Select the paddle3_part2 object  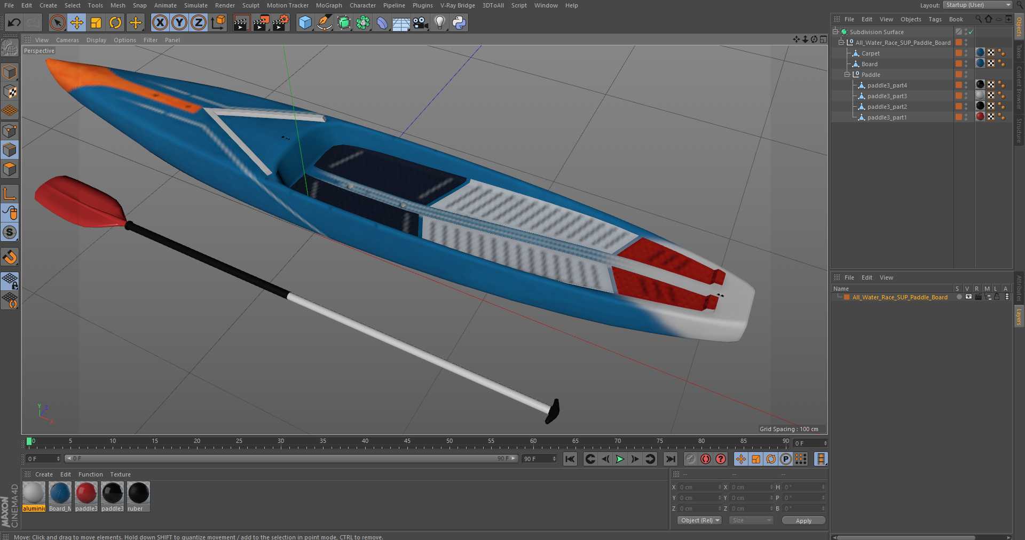887,107
